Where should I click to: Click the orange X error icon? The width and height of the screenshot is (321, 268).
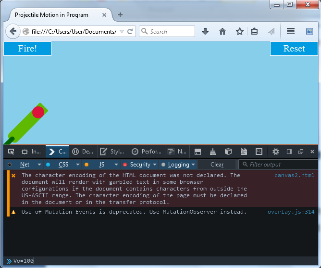(x=13, y=176)
